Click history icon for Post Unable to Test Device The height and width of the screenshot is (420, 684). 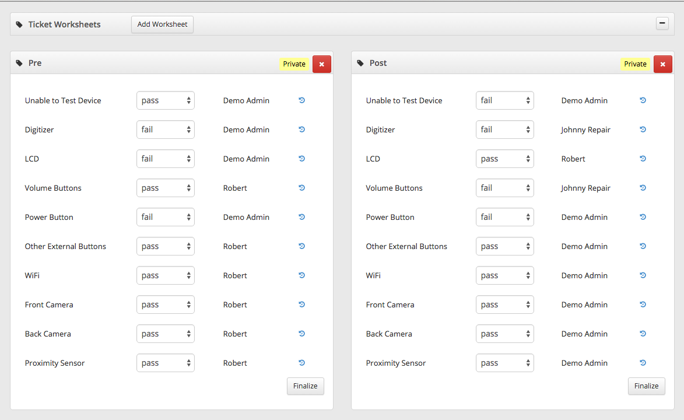tap(643, 100)
